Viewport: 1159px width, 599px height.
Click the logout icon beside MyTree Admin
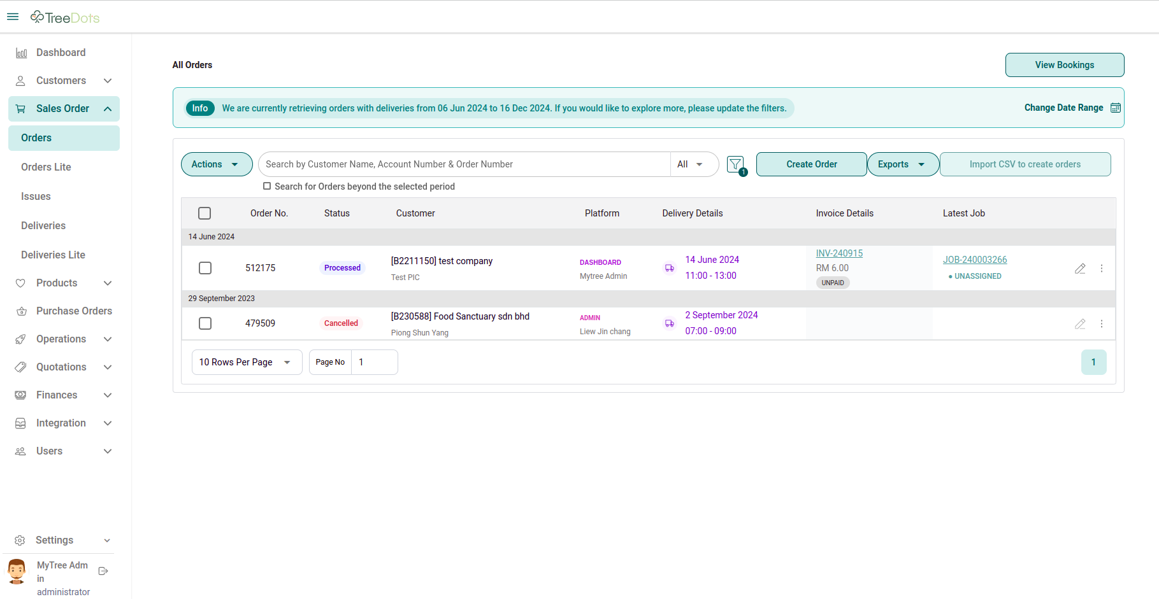[103, 572]
